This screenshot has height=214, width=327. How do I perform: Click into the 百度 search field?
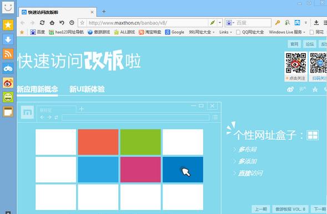point(253,23)
